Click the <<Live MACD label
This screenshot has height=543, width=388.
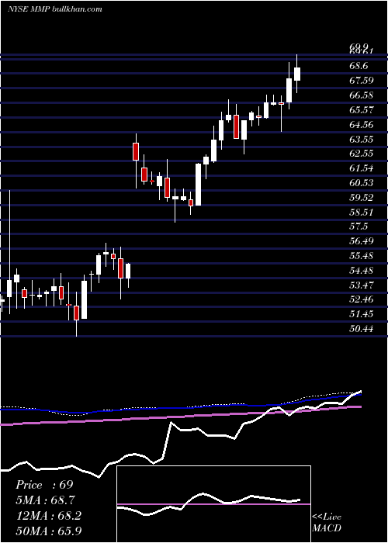click(327, 522)
